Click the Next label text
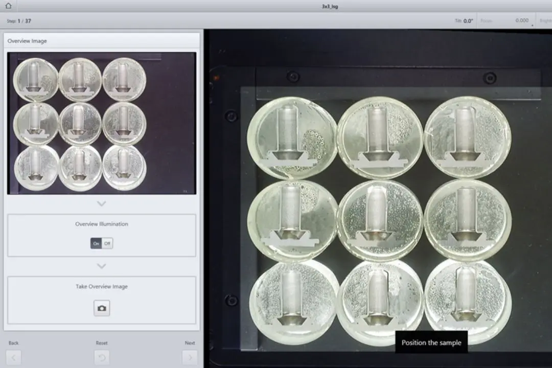The width and height of the screenshot is (552, 368). coord(190,343)
